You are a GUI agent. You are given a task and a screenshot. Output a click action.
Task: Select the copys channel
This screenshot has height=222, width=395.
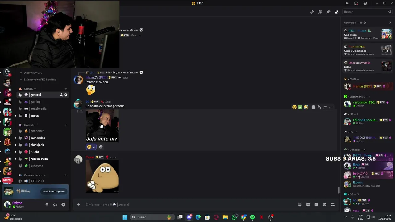coord(43,116)
